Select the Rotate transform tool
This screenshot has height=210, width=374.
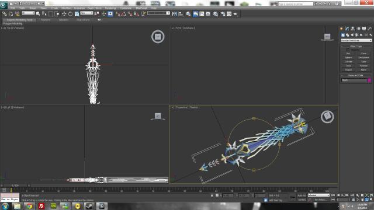(70, 14)
